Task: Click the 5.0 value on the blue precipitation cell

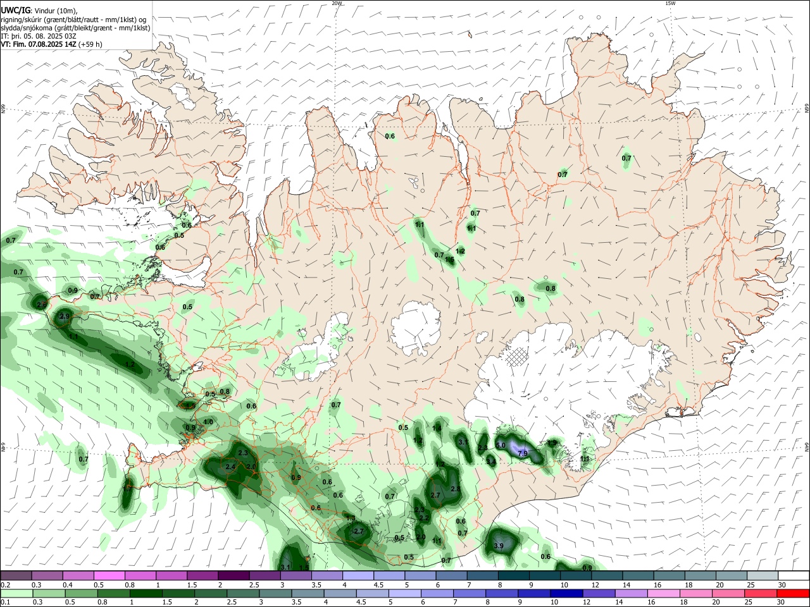Action: pyautogui.click(x=500, y=445)
